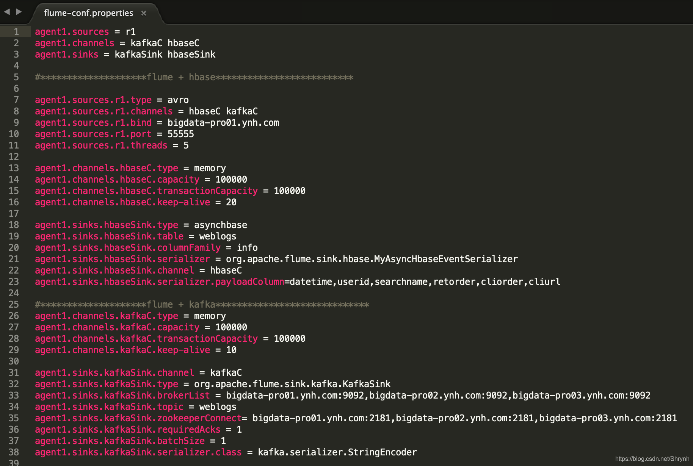
Task: Click value avro
Action: 178,100
